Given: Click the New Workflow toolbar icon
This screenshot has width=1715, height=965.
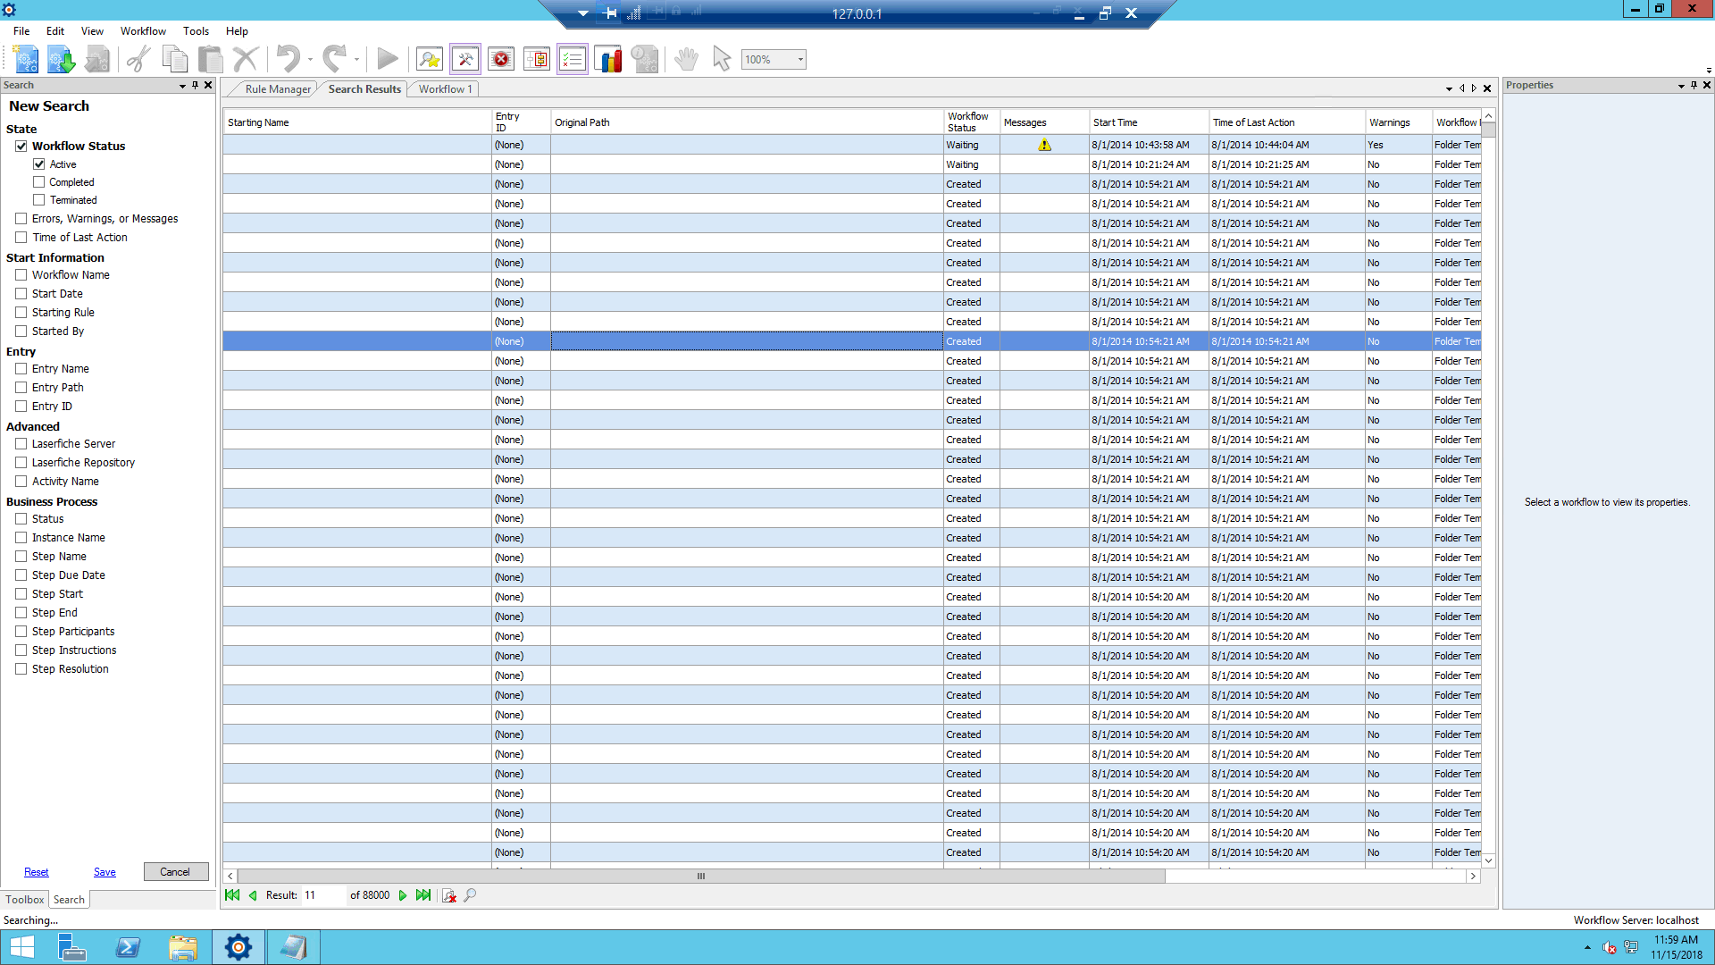Looking at the screenshot, I should (x=26, y=60).
